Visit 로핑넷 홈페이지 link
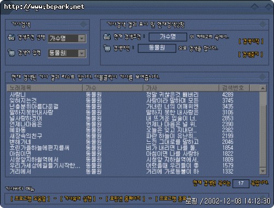 pyautogui.click(x=125, y=199)
